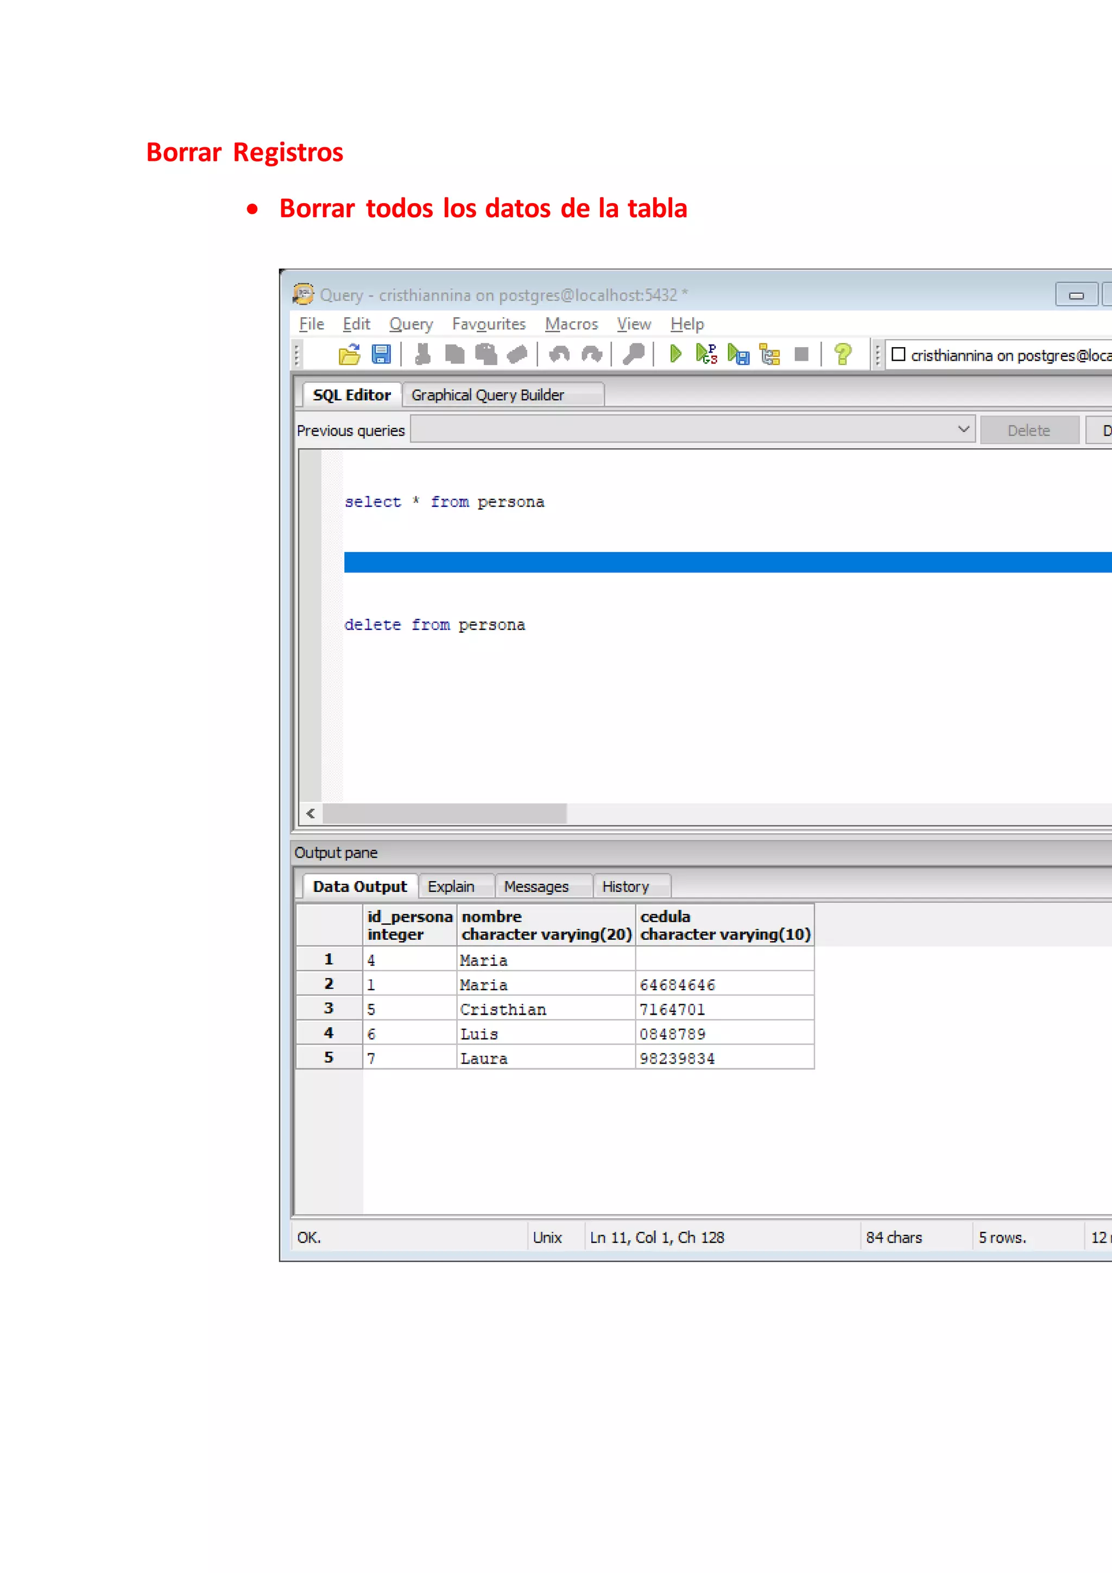The height and width of the screenshot is (1573, 1112).
Task: Click the nombre column header
Action: (x=546, y=925)
